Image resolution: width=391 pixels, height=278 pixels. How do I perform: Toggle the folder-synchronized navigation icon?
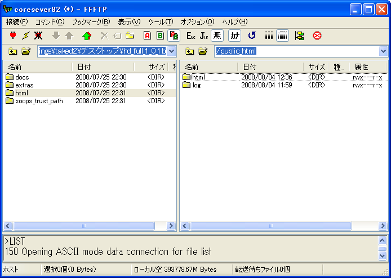(x=299, y=36)
